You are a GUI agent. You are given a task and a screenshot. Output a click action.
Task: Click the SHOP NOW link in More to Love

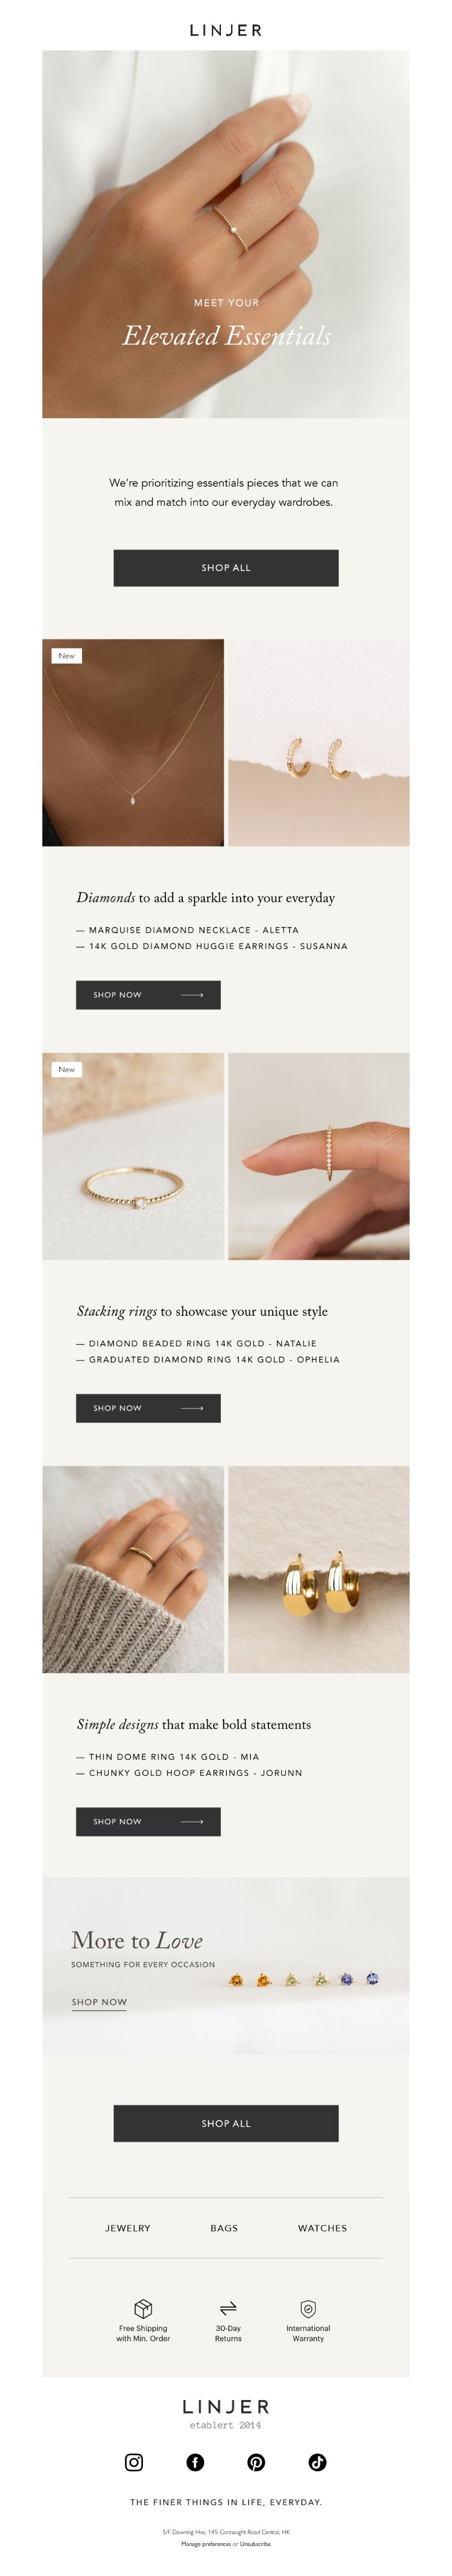pyautogui.click(x=99, y=2002)
